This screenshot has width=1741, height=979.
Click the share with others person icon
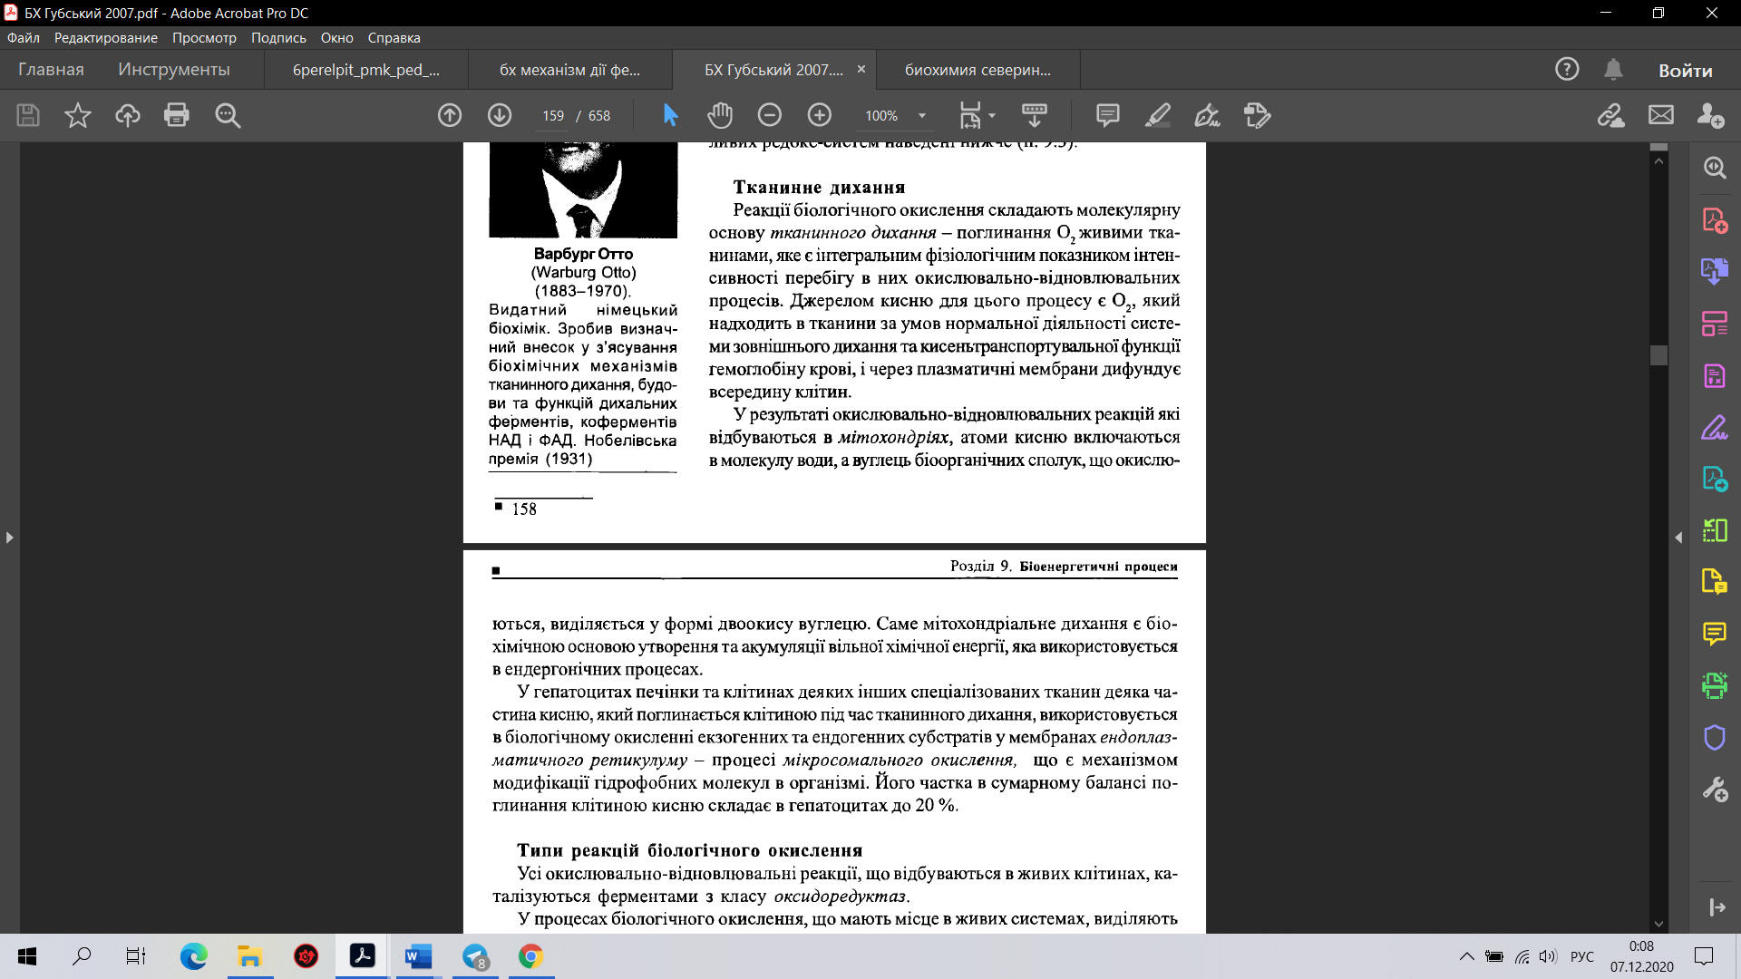click(x=1711, y=115)
